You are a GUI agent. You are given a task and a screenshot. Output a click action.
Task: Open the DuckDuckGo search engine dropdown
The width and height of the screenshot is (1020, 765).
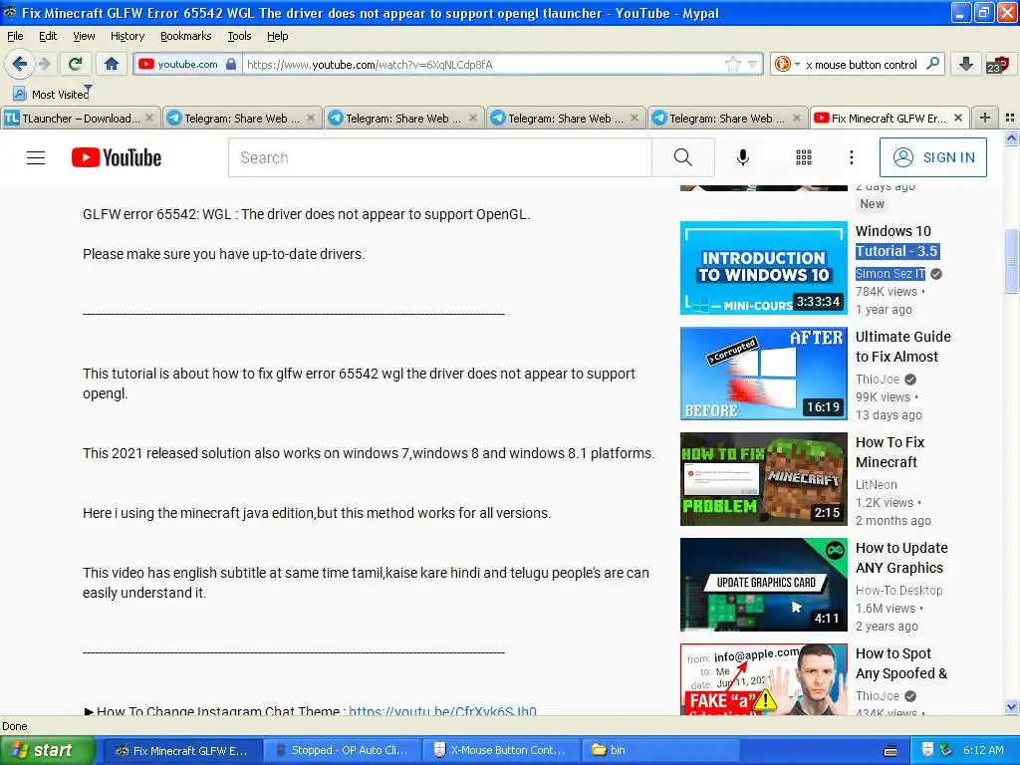coord(787,64)
